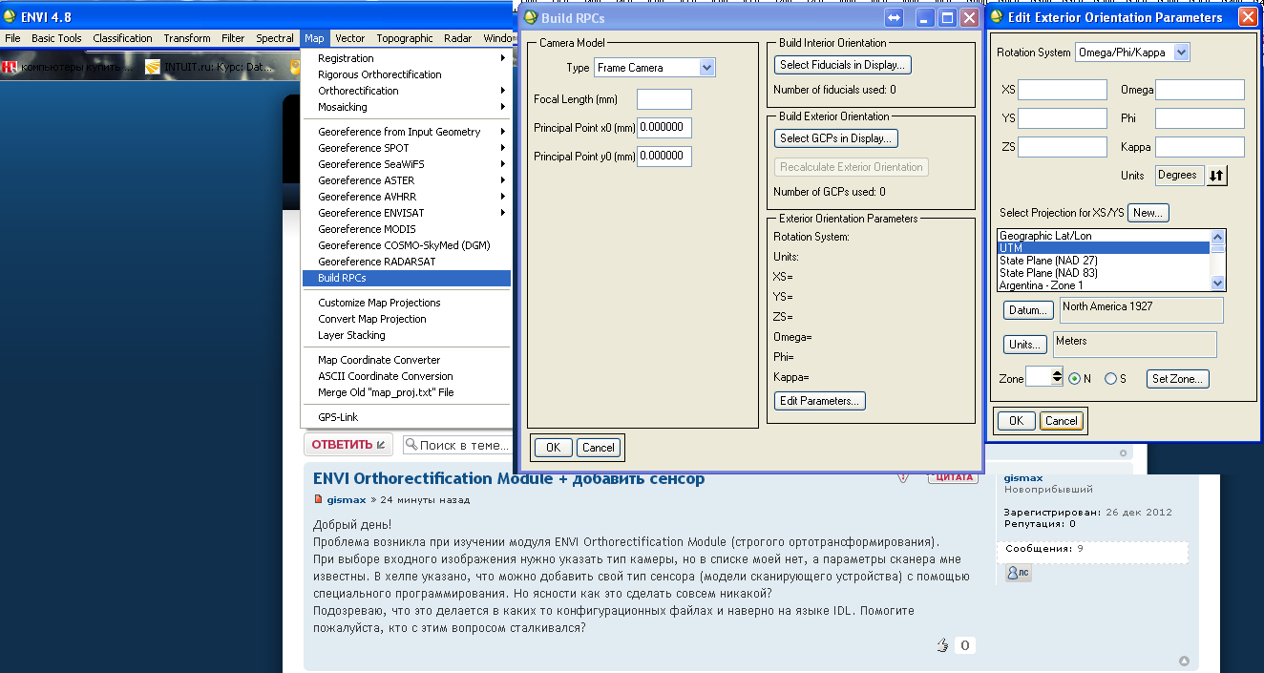This screenshot has height=673, width=1264.
Task: Cancel the Build RPCs dialog
Action: [598, 448]
